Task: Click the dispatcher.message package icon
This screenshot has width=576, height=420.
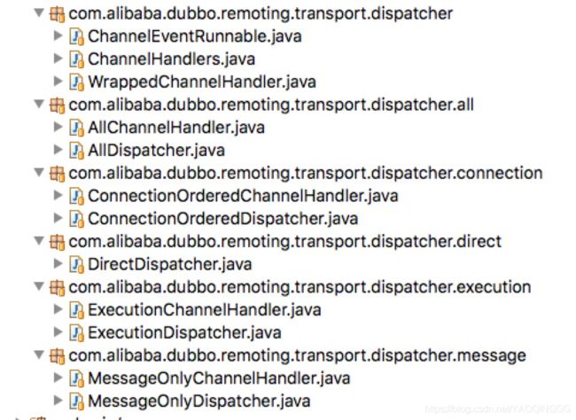Action: 57,355
